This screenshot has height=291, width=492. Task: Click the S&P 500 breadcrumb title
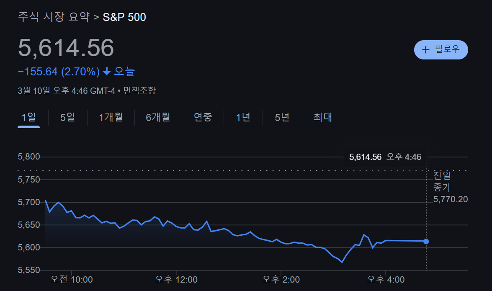124,17
